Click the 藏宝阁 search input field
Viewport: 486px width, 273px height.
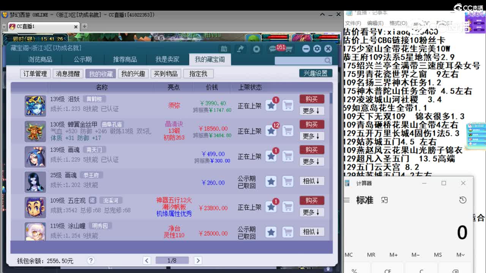click(x=300, y=61)
